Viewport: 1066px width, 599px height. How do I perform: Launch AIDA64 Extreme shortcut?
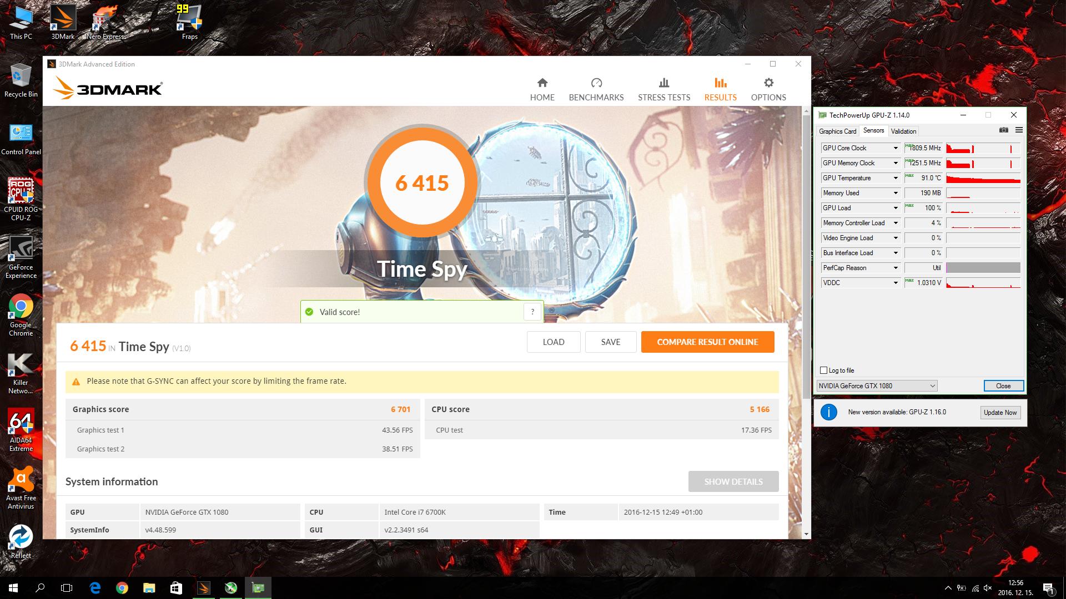pos(21,431)
